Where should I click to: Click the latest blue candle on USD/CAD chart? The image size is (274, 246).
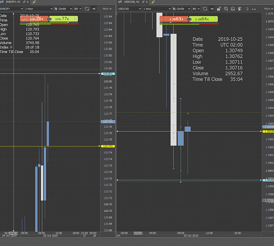(x=188, y=129)
